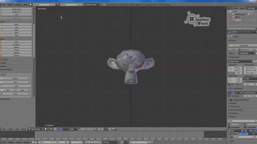The image size is (257, 144).
Task: Click OpenGL render image icon
Action: click(x=113, y=129)
